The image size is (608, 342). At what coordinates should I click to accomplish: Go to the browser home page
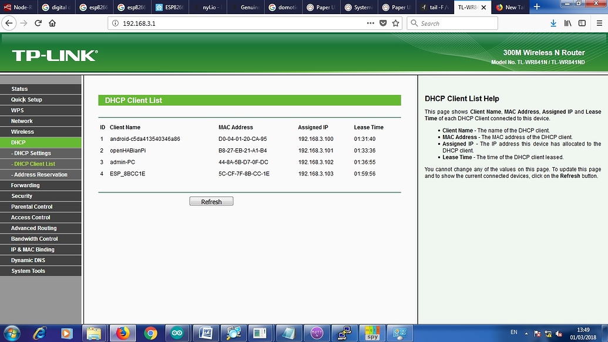click(x=52, y=23)
